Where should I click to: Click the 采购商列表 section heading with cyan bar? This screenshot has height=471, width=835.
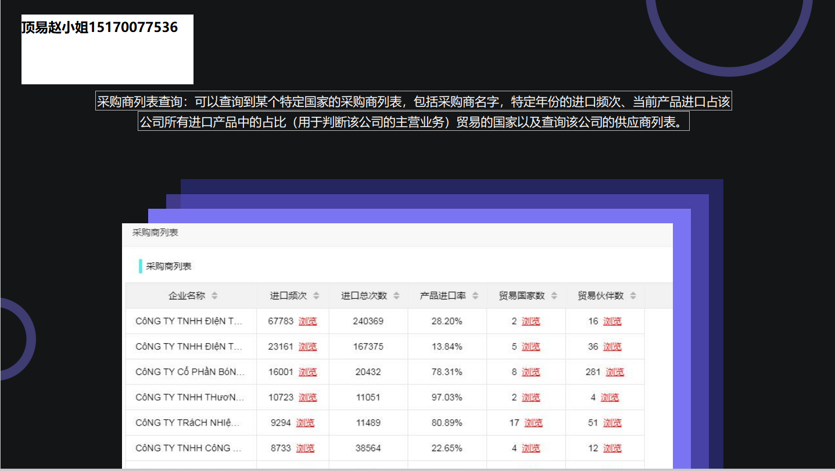pos(169,266)
